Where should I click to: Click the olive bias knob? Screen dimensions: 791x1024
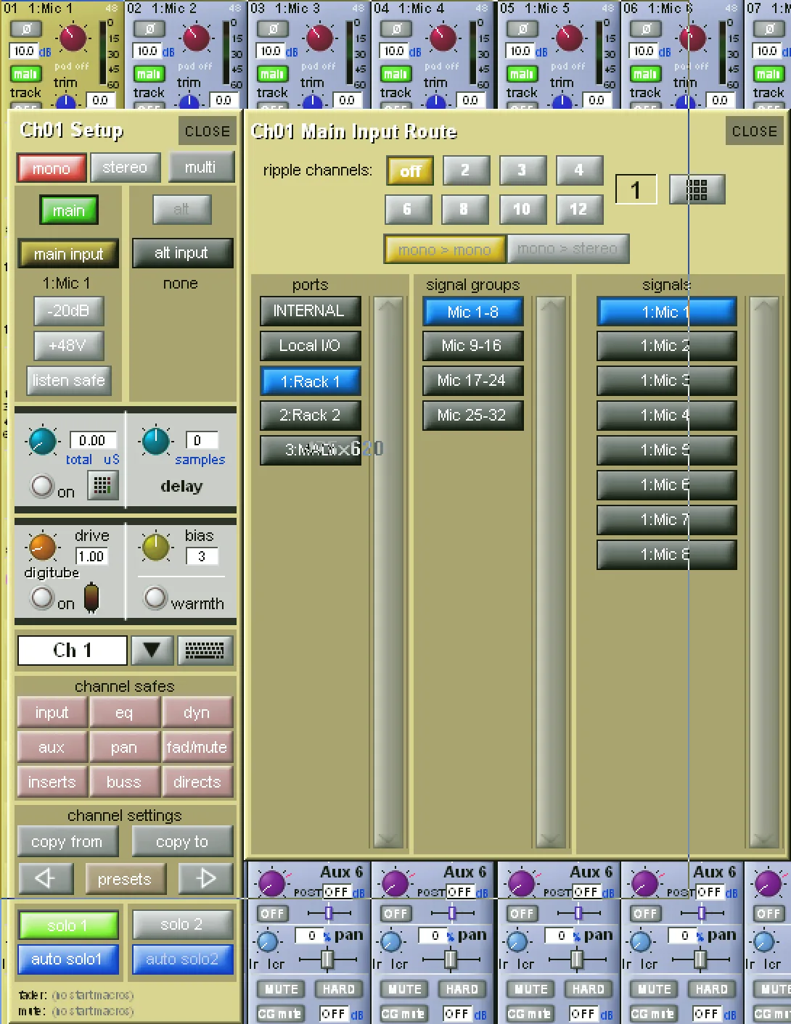coord(156,548)
